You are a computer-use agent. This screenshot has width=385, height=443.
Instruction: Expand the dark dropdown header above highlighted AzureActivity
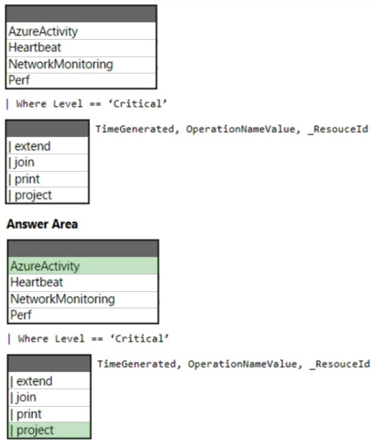point(83,249)
